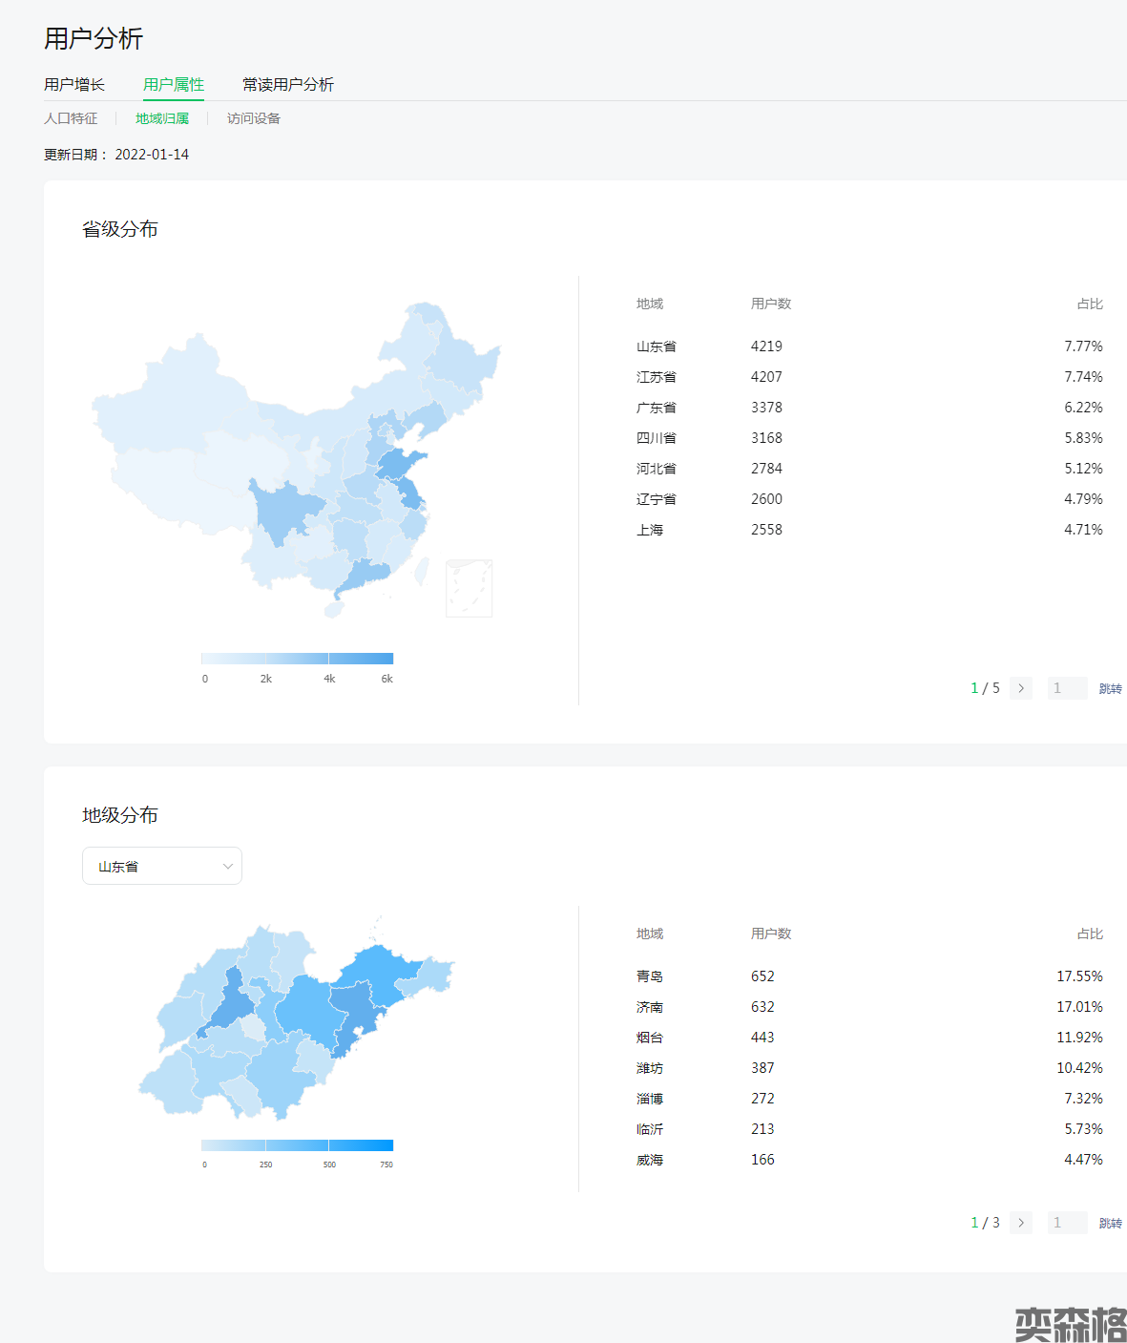
Task: Select the 用户属性 tab
Action: pyautogui.click(x=174, y=85)
